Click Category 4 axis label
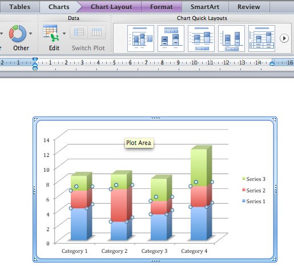Viewport: 294px width, 278px height. (x=194, y=251)
